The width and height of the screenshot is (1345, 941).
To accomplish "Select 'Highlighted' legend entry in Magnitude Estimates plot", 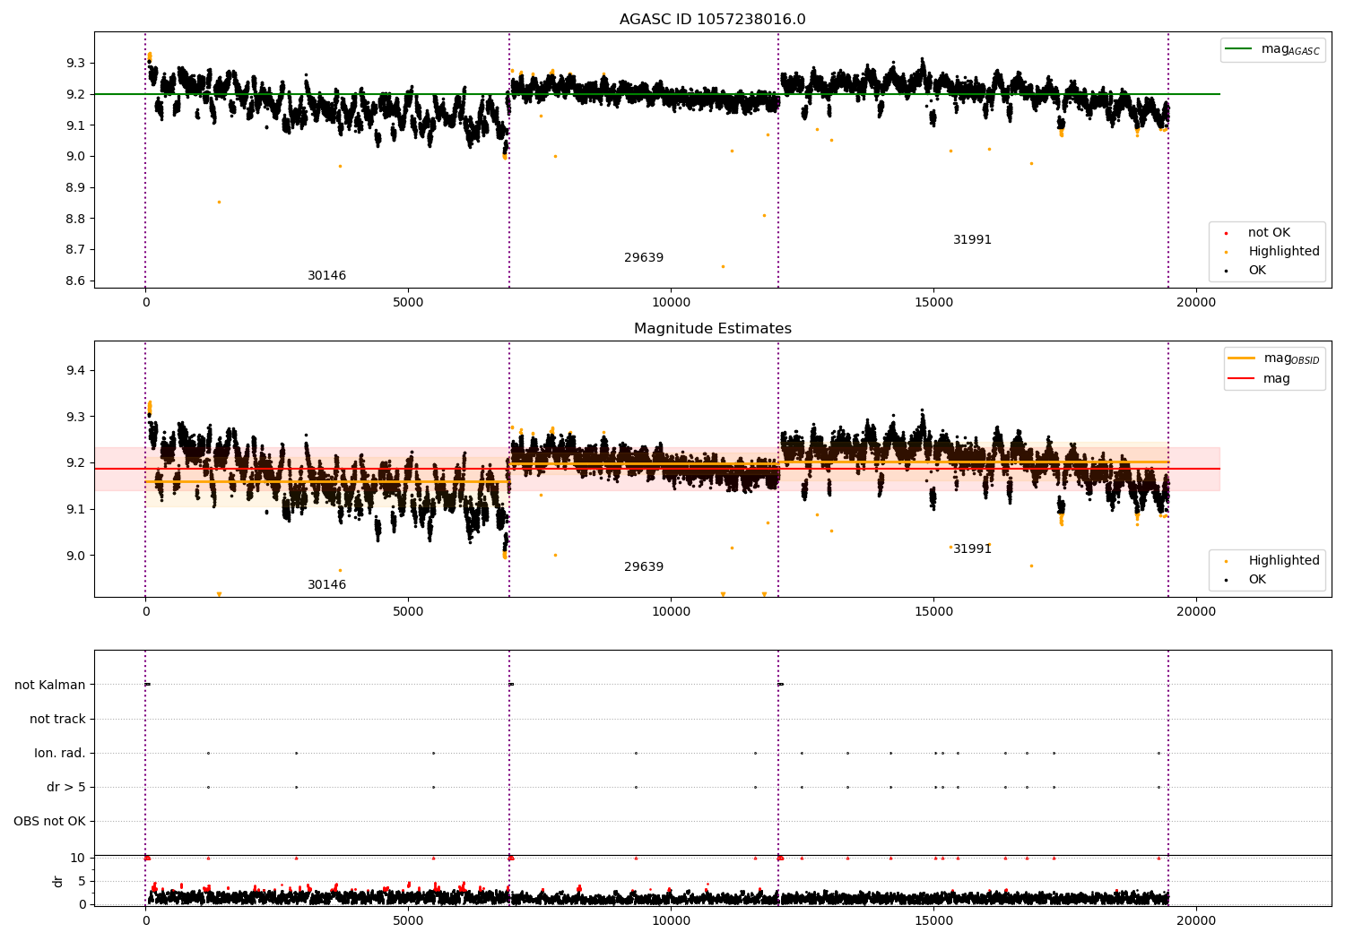I will click(x=1284, y=561).
